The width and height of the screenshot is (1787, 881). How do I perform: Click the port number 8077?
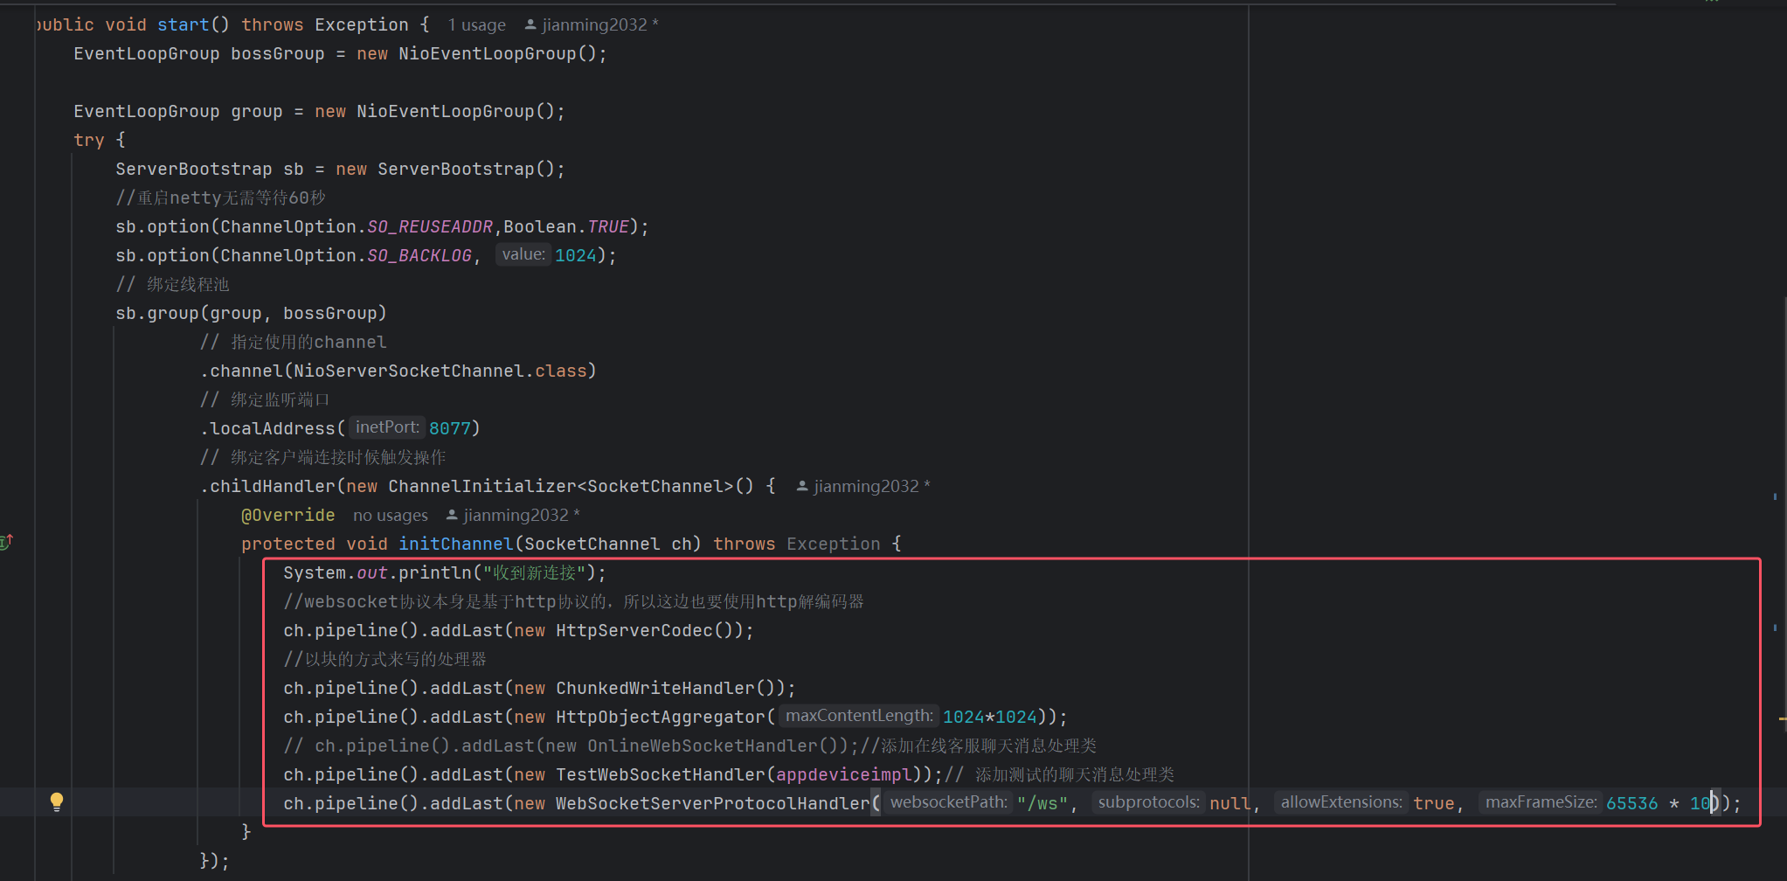450,429
